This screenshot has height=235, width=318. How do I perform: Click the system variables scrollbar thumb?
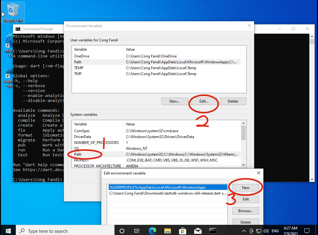coord(243,133)
